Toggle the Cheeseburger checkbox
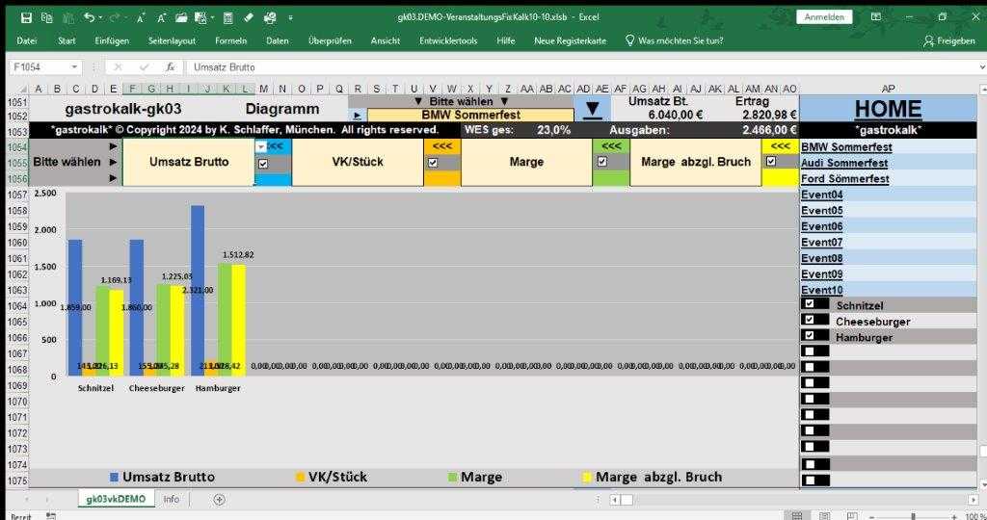The image size is (987, 520). point(810,320)
